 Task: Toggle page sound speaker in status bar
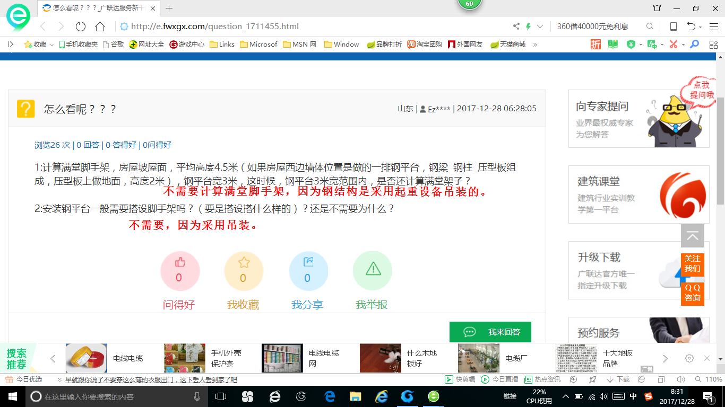coord(680,379)
